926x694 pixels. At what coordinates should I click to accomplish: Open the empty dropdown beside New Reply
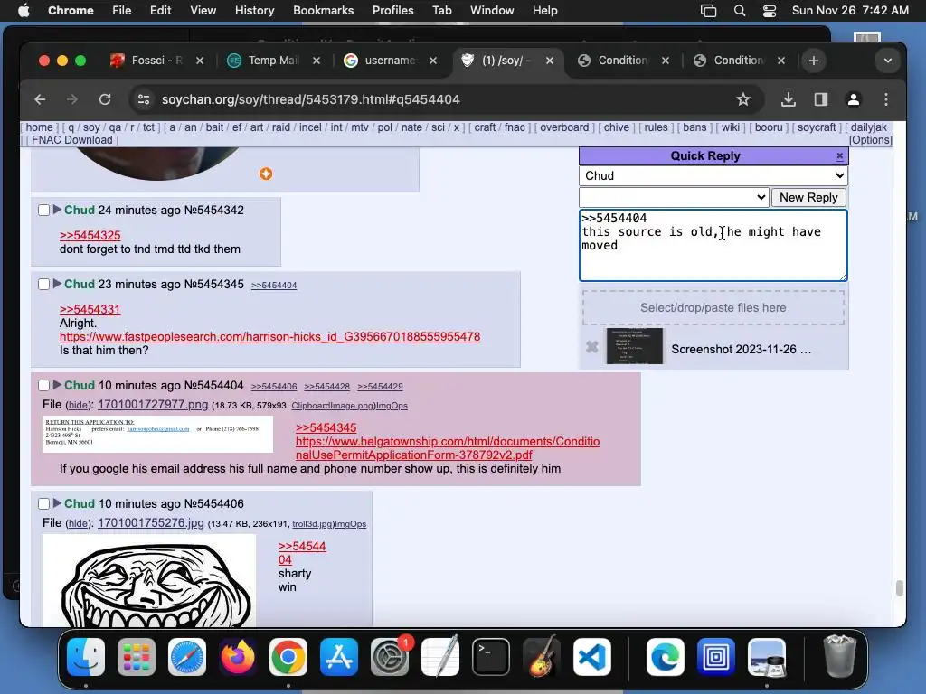674,197
